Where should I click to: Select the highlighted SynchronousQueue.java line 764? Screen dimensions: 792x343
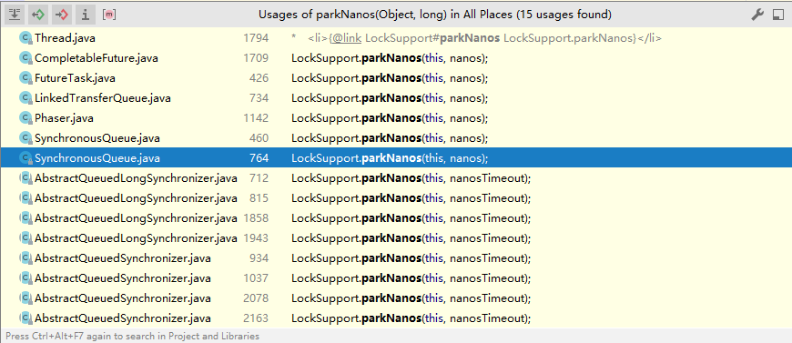(396, 158)
